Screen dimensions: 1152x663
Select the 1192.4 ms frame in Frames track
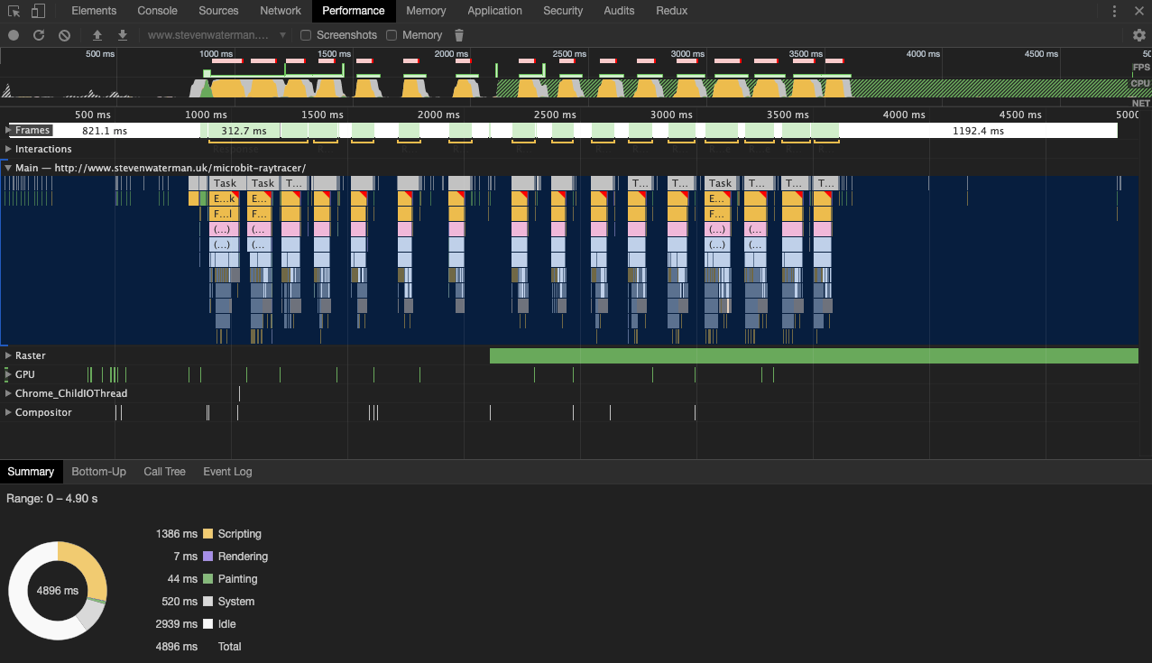pos(979,130)
